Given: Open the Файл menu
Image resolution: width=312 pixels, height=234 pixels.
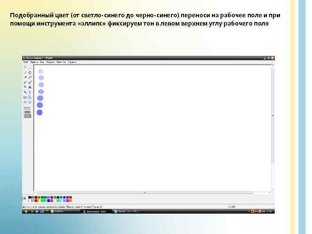Looking at the screenshot, I should coord(26,62).
